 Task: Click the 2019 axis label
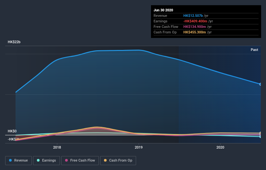click(139, 147)
